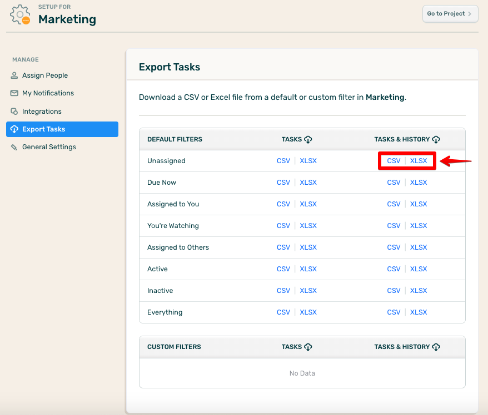488x415 pixels.
Task: Click the CUSTOM FILTERS header label
Action: coord(175,347)
